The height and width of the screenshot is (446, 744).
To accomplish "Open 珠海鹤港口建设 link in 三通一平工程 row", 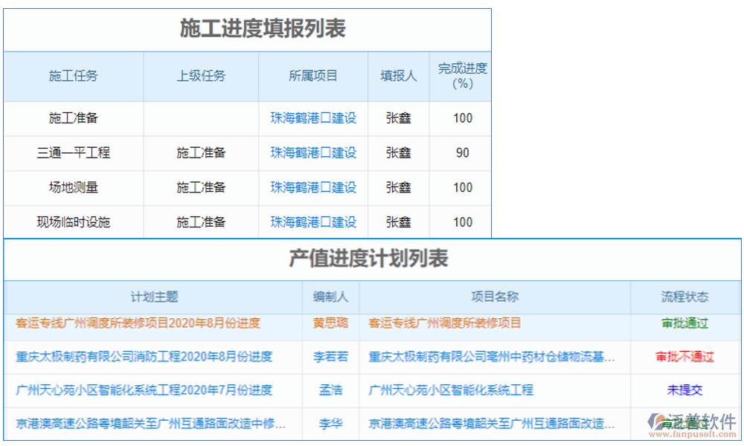I will point(312,153).
